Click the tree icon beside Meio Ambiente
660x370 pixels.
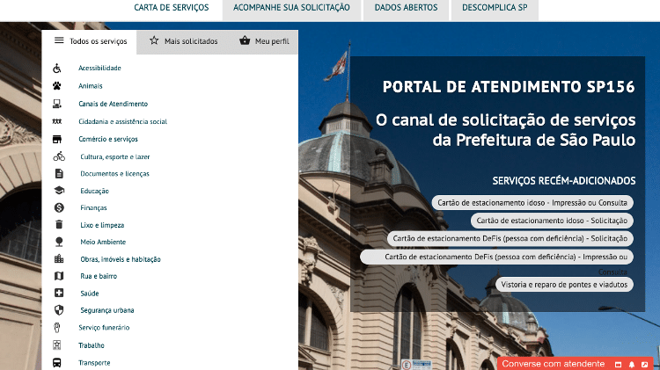[59, 242]
